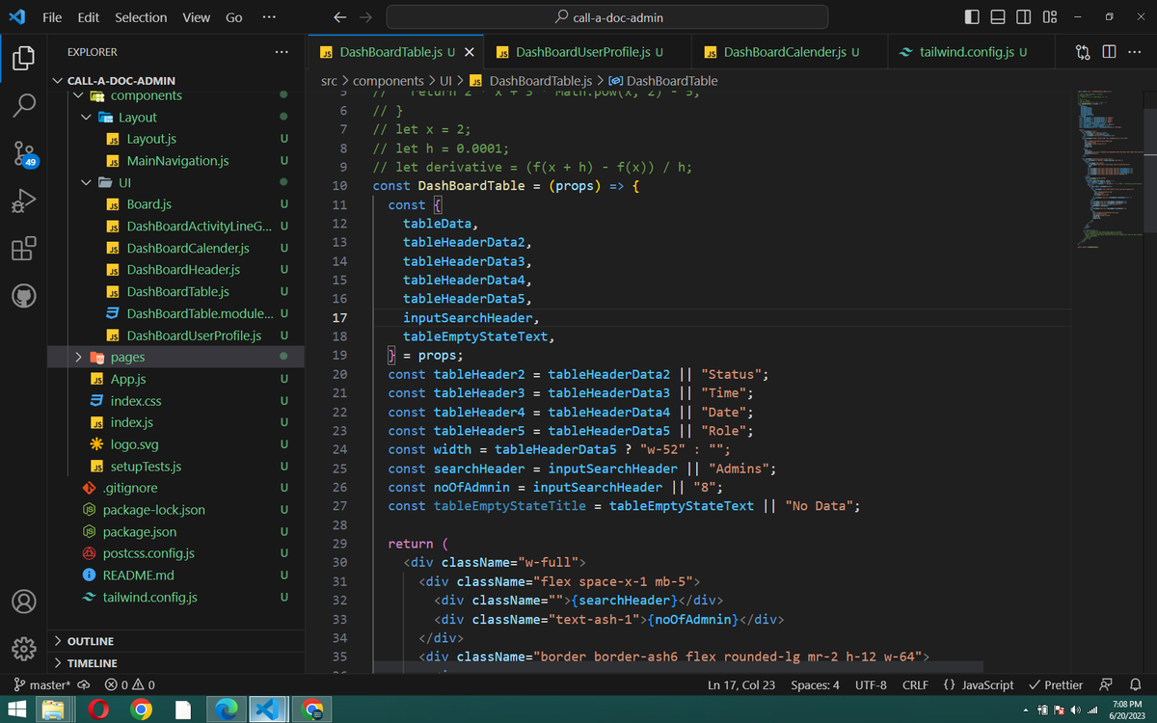Click the code minimap
Image resolution: width=1157 pixels, height=723 pixels.
pyautogui.click(x=1109, y=169)
